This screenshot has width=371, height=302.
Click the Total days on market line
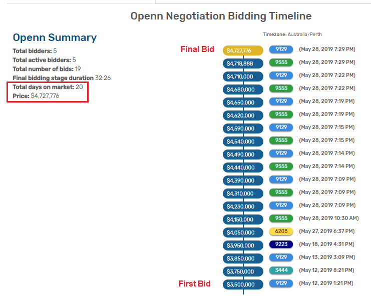click(x=48, y=87)
